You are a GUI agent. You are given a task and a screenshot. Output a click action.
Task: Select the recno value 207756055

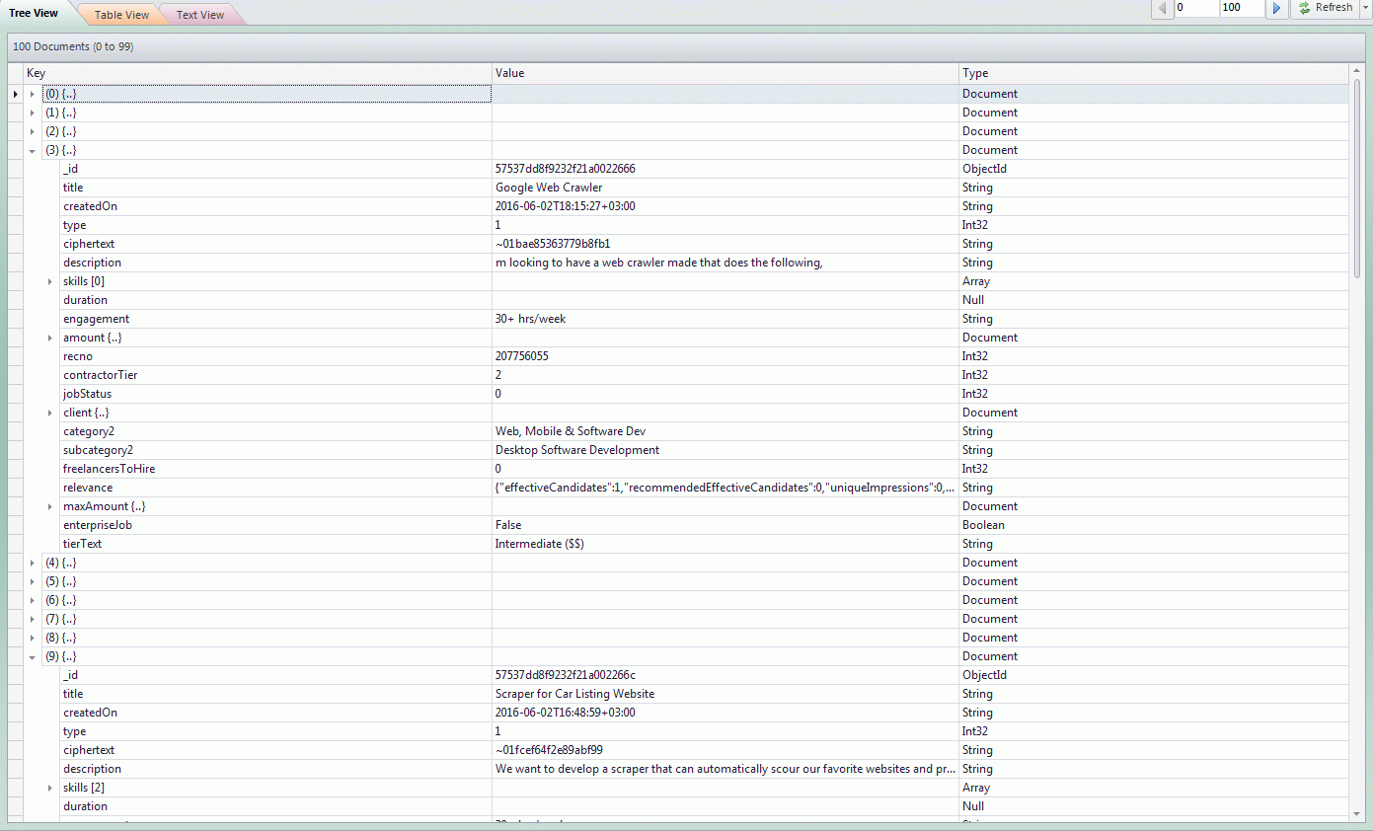522,356
